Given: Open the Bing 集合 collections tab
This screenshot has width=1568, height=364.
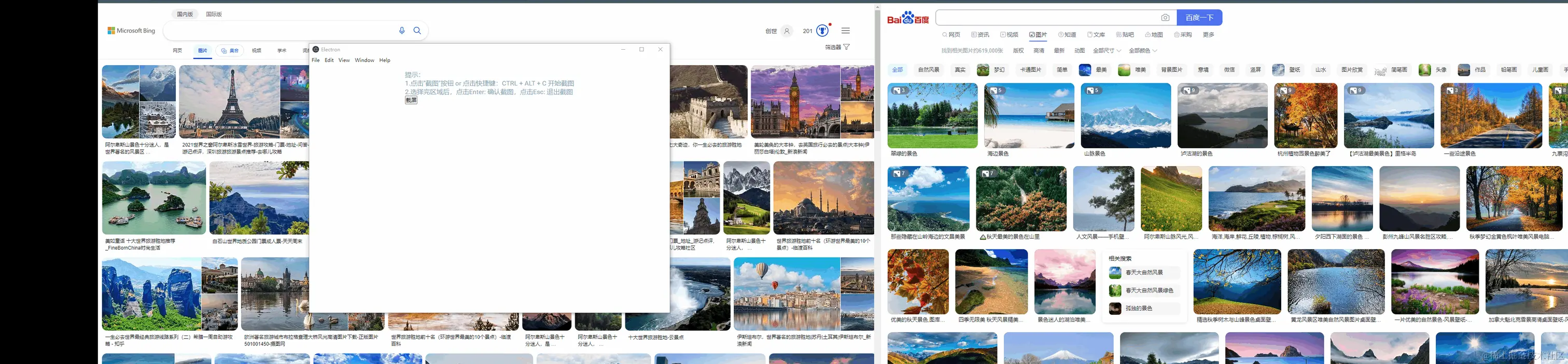Looking at the screenshot, I should pos(230,50).
